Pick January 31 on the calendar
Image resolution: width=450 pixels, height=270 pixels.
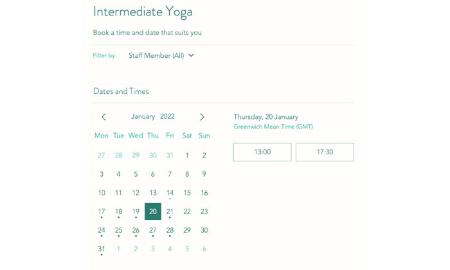[x=102, y=249]
